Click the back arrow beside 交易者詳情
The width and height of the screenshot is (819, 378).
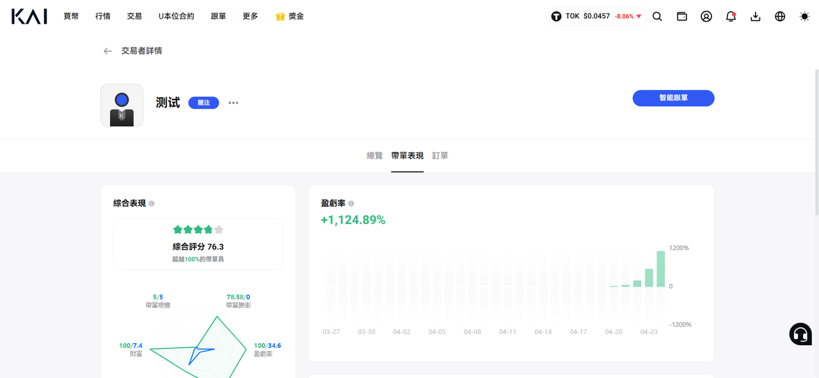pos(107,51)
